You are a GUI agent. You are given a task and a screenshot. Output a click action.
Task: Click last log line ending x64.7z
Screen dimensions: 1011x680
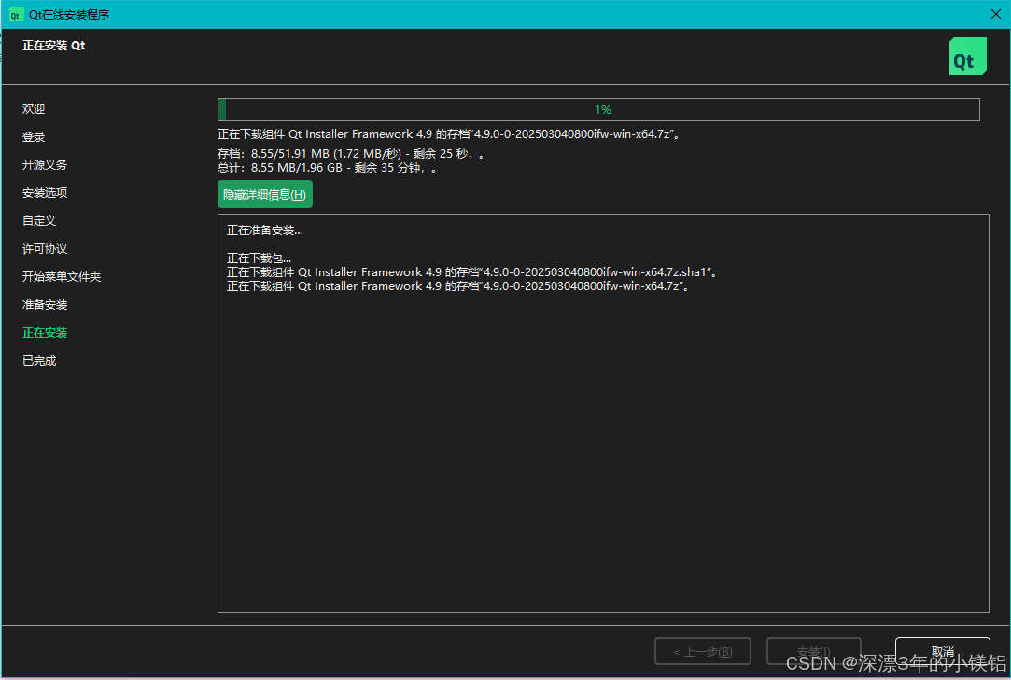pos(458,286)
